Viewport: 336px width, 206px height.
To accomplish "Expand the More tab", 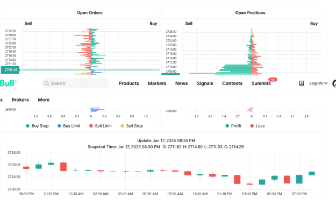I will [x=44, y=100].
